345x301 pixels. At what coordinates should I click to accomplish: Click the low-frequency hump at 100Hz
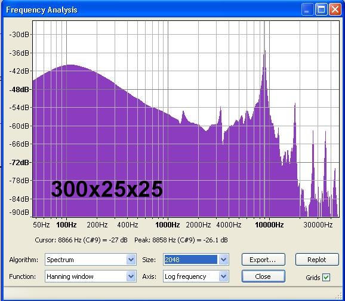coord(70,66)
